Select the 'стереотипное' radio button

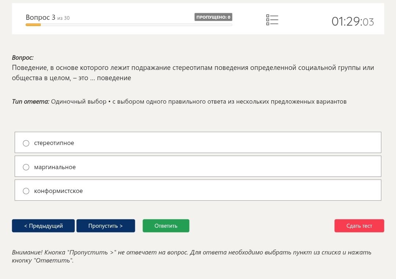26,143
